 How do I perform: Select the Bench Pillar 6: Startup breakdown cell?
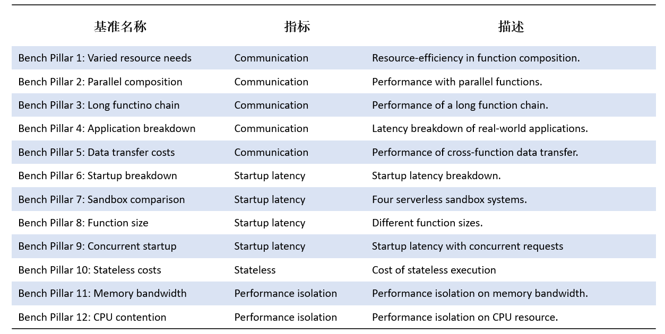[97, 176]
